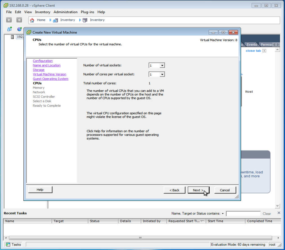The width and height of the screenshot is (285, 250).
Task: Click the Select a Disk step text
Action: click(x=42, y=101)
